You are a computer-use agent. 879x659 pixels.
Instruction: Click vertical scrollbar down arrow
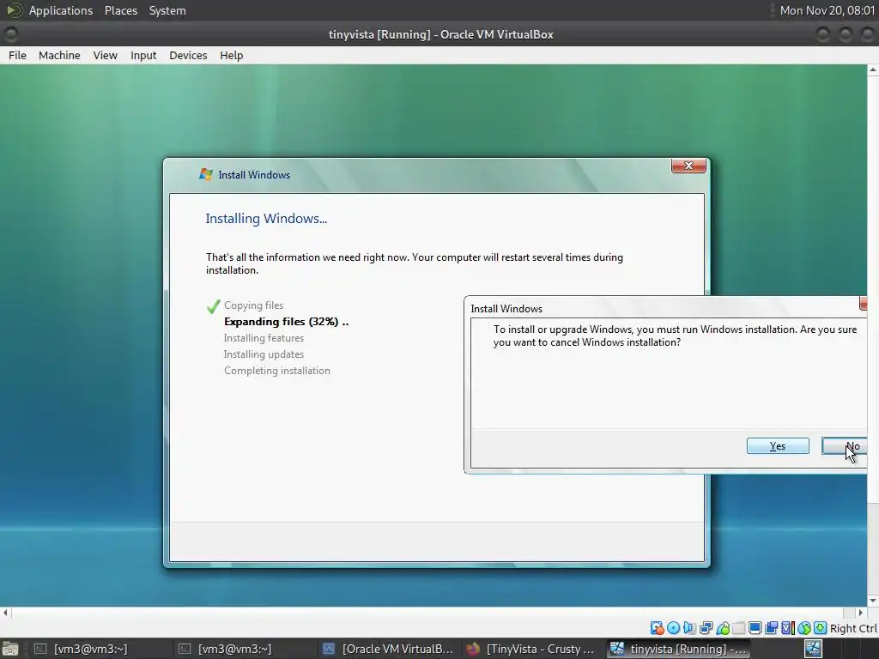[x=873, y=601]
